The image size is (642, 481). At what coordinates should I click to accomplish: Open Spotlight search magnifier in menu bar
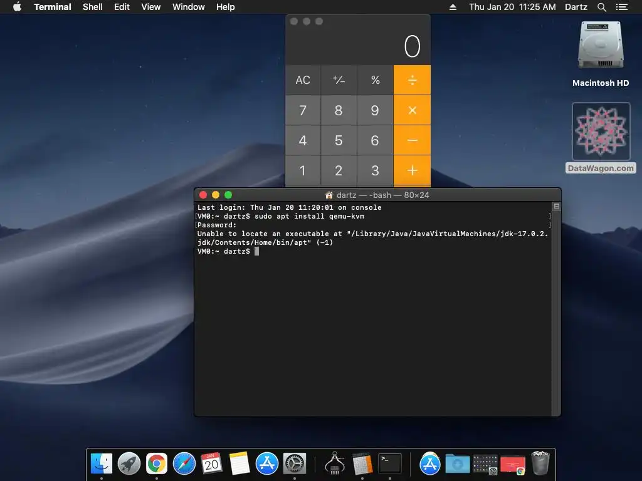coord(601,7)
